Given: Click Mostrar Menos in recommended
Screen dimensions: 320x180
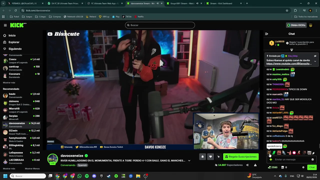Looking at the screenshot, I should coord(32,169).
